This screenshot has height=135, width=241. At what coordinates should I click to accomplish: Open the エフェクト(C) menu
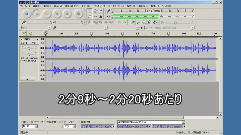point(118,6)
